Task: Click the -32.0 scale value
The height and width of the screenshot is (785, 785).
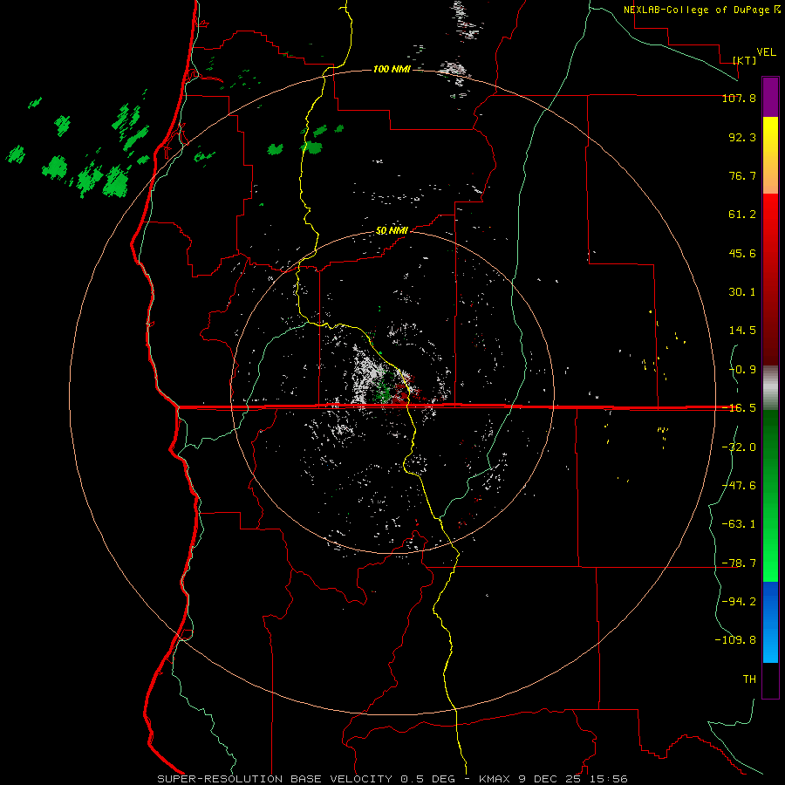Action: [739, 447]
